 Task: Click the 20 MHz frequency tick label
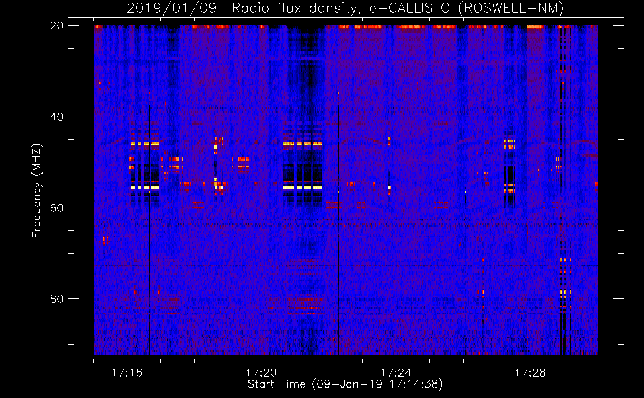[x=57, y=26]
